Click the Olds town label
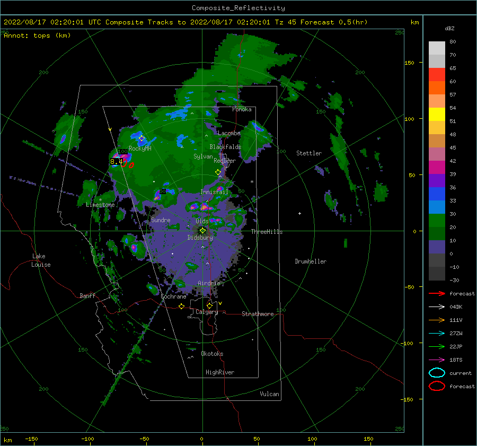The image size is (477, 446). click(x=202, y=221)
